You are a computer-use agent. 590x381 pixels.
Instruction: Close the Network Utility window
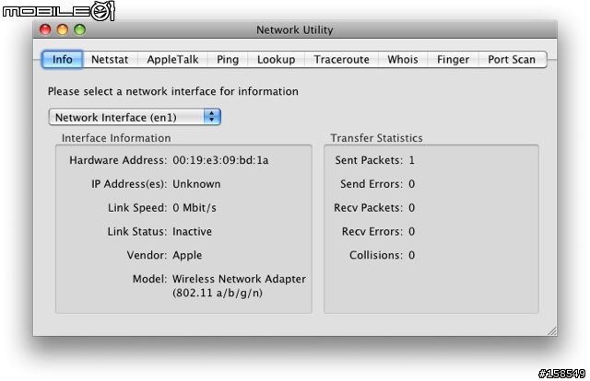[x=45, y=29]
